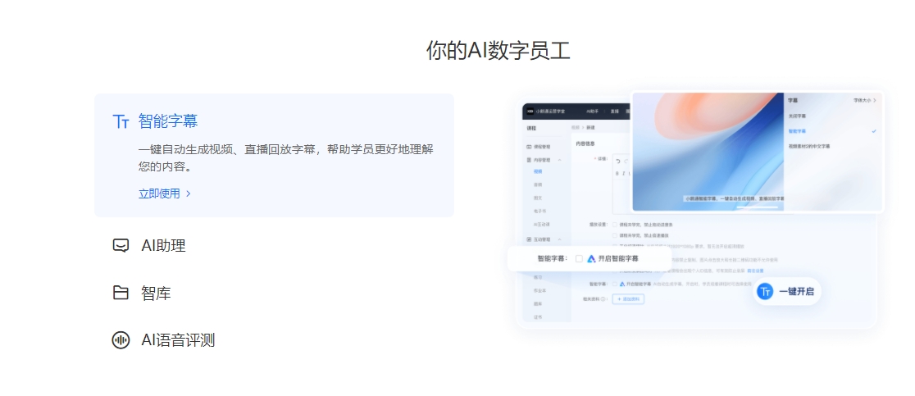Click the undo arrow in the editor preview
The image size is (915, 396).
point(617,160)
